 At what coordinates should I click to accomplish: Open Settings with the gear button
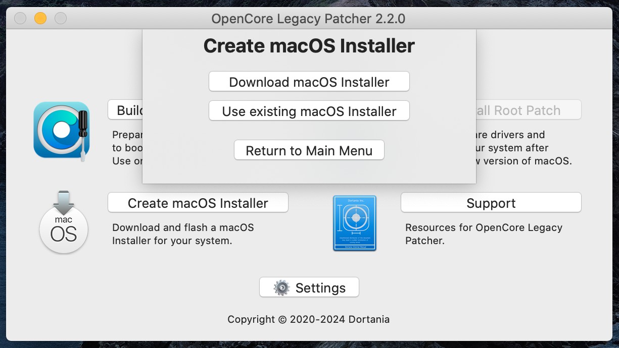coord(309,287)
